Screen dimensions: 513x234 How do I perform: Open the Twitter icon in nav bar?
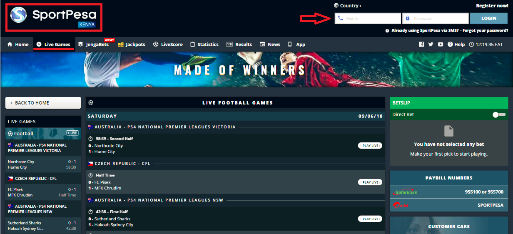(431, 45)
